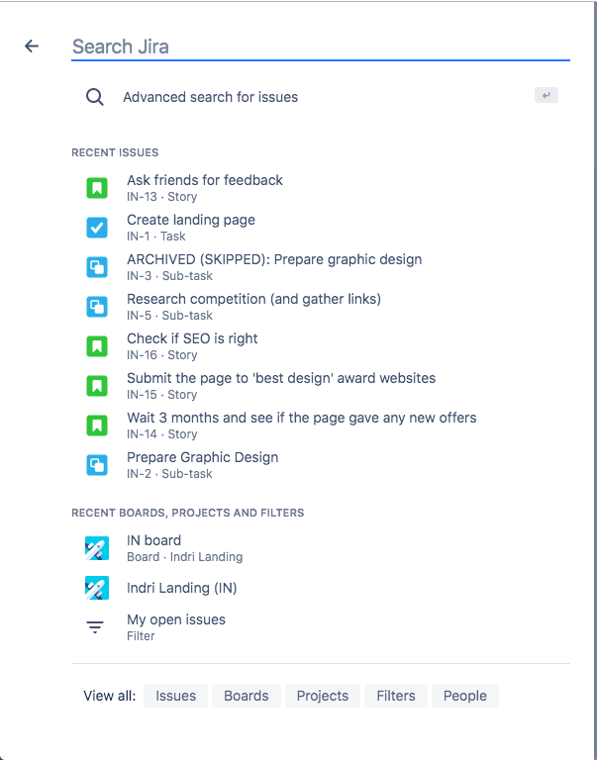The height and width of the screenshot is (760, 597).
Task: Click the story icon for IN-14
Action: [97, 426]
